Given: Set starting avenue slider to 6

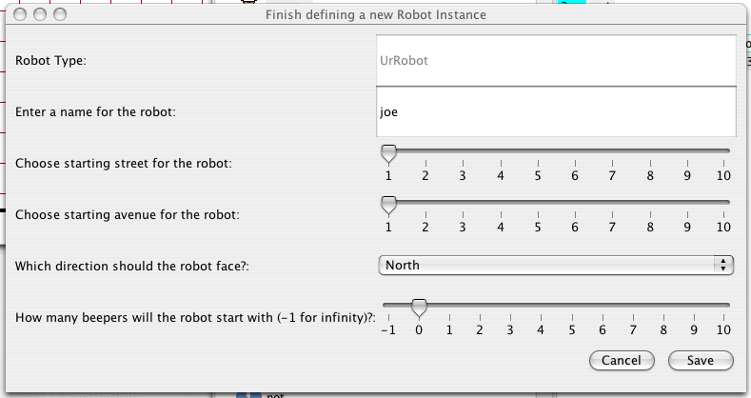Looking at the screenshot, I should [x=575, y=203].
